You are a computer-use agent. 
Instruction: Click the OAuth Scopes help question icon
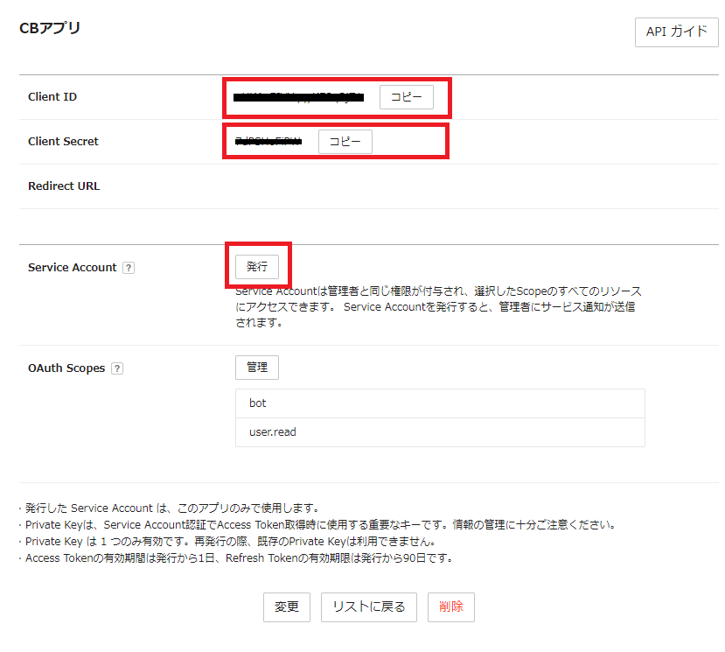tap(117, 368)
